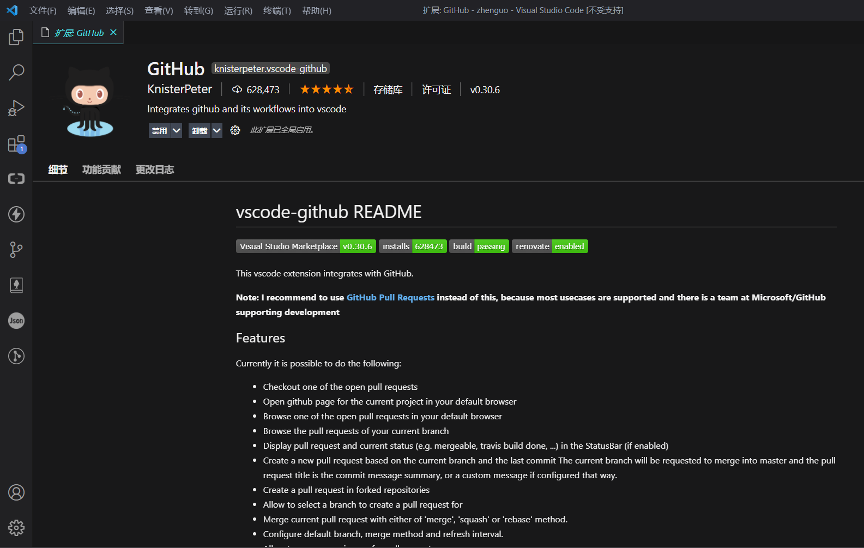Open the 转到(G) menu

[198, 10]
